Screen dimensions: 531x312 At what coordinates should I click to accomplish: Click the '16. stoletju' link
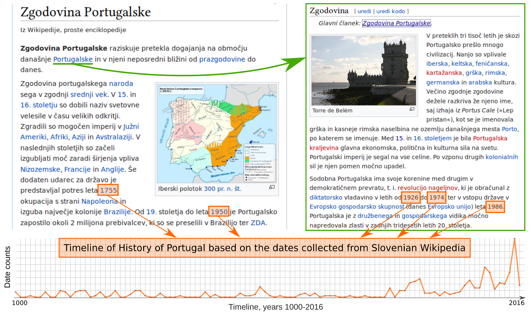[x=39, y=105]
